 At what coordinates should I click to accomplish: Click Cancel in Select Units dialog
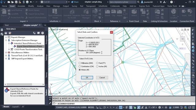click(x=102, y=78)
